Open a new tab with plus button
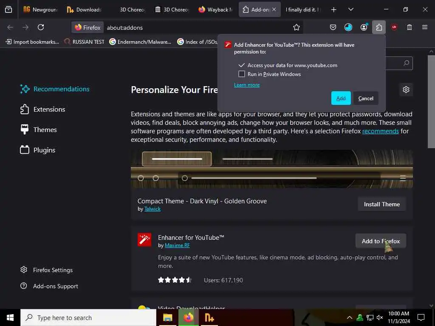This screenshot has height=326, width=435. coord(334,10)
